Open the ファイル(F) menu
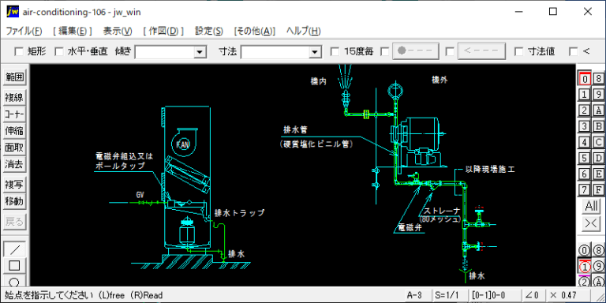 [24, 32]
